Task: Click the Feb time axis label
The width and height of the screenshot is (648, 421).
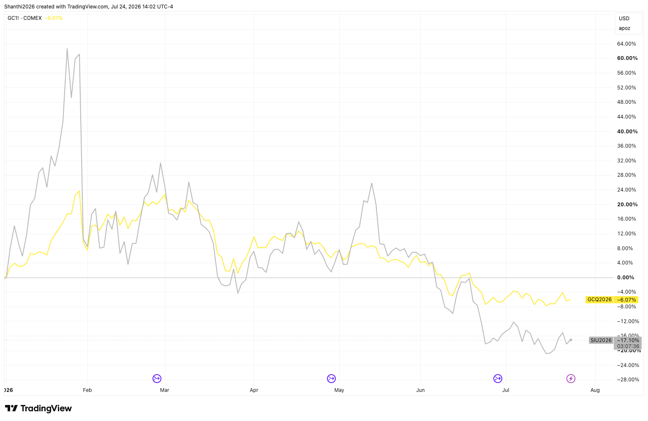Action: [87, 390]
